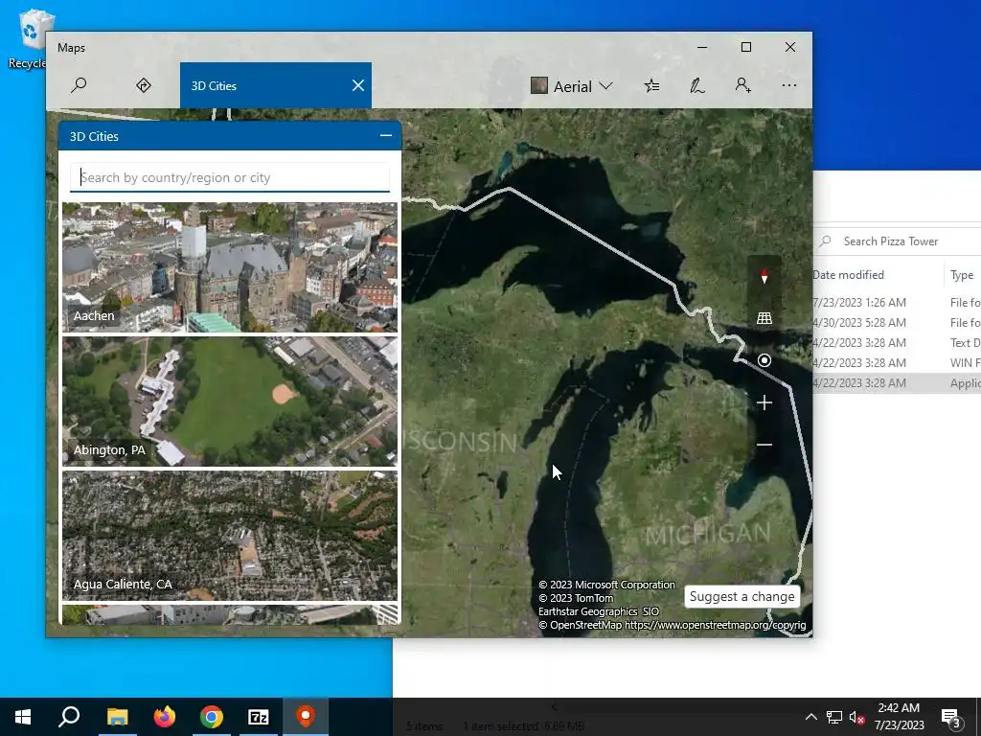This screenshot has width=981, height=736.
Task: Open the Aachen 3D city thumbnail
Action: 230,267
